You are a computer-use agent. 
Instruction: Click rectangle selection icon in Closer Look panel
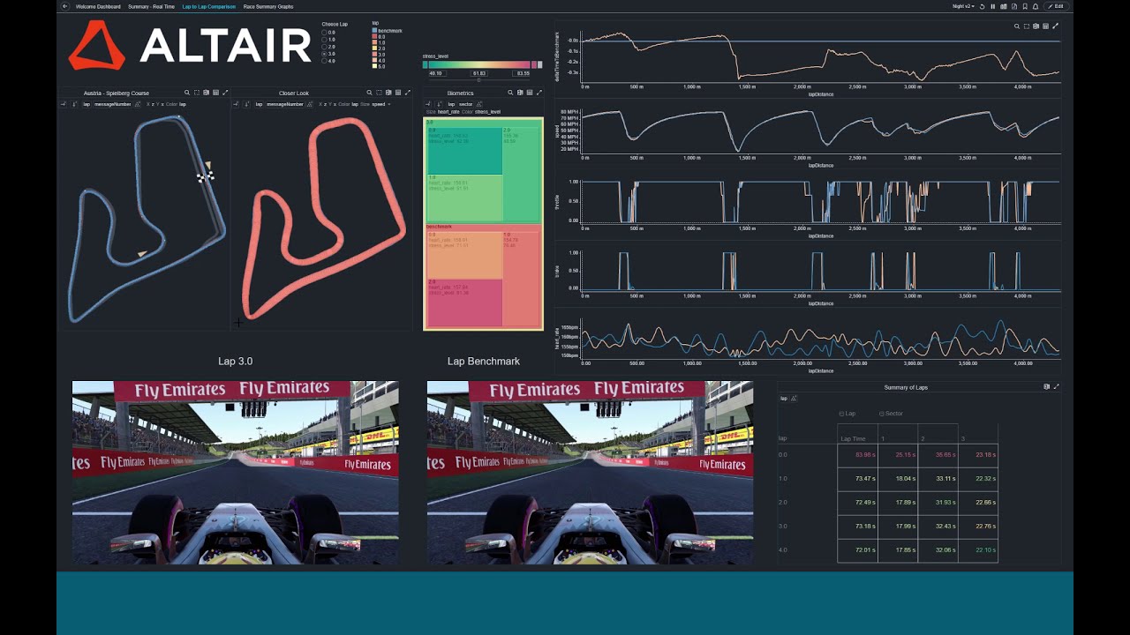pyautogui.click(x=379, y=93)
